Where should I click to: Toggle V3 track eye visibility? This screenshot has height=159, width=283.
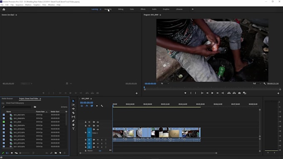(98, 122)
